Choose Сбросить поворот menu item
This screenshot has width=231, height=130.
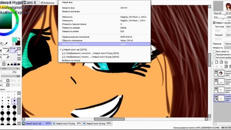point(104,44)
